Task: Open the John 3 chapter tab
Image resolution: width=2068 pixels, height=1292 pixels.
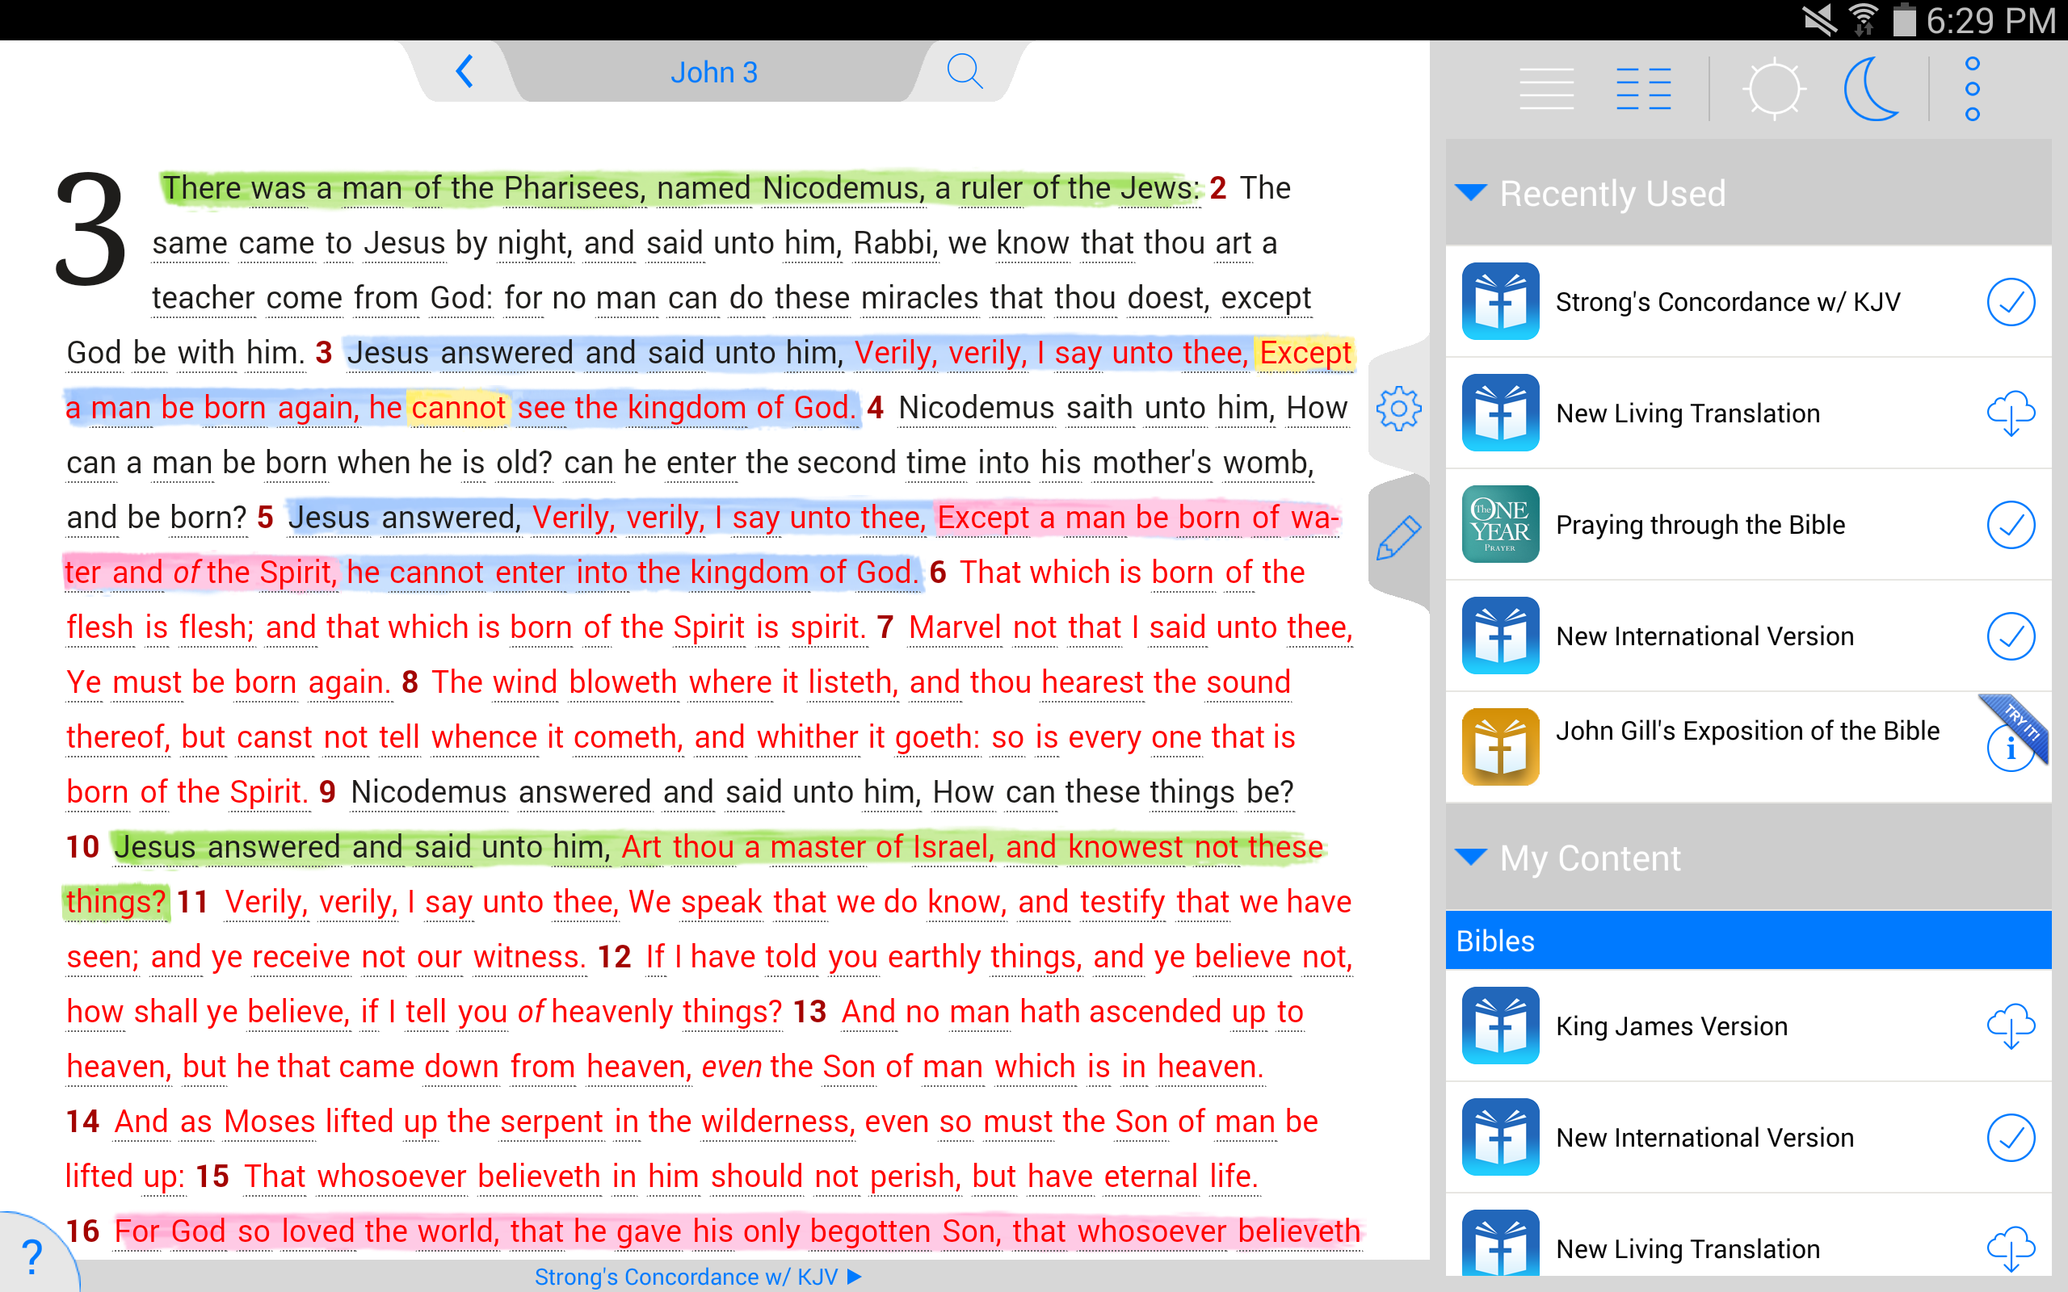Action: tap(713, 73)
